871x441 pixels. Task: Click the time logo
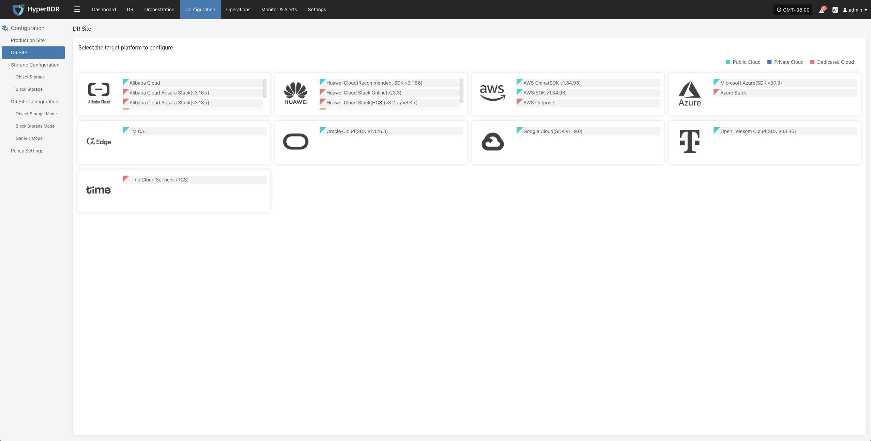[x=99, y=190]
